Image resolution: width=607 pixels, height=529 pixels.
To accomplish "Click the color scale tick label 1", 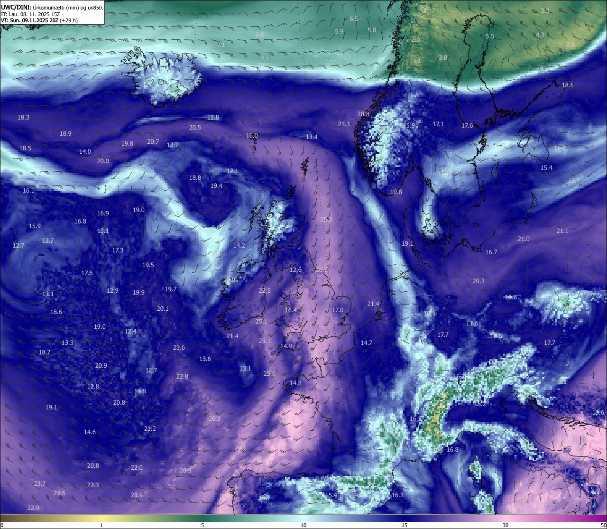I will click(101, 525).
